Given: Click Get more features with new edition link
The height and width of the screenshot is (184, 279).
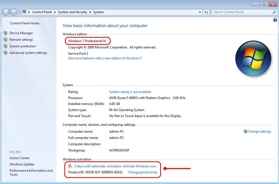Looking at the screenshot, I should click(105, 58).
